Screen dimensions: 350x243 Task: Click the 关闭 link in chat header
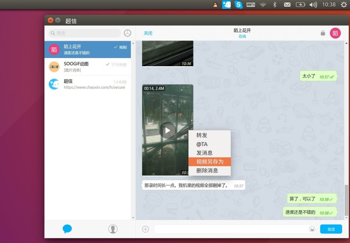pyautogui.click(x=148, y=33)
